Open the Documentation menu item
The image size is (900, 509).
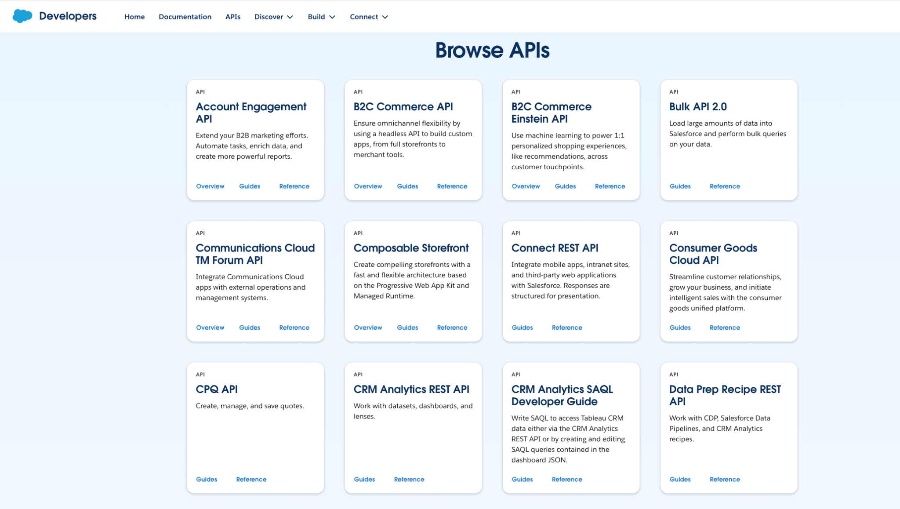click(185, 17)
